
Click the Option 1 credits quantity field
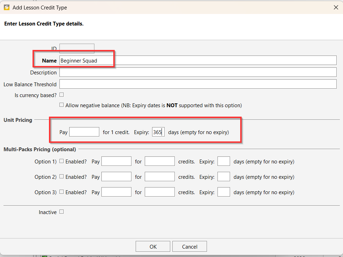pyautogui.click(x=159, y=161)
